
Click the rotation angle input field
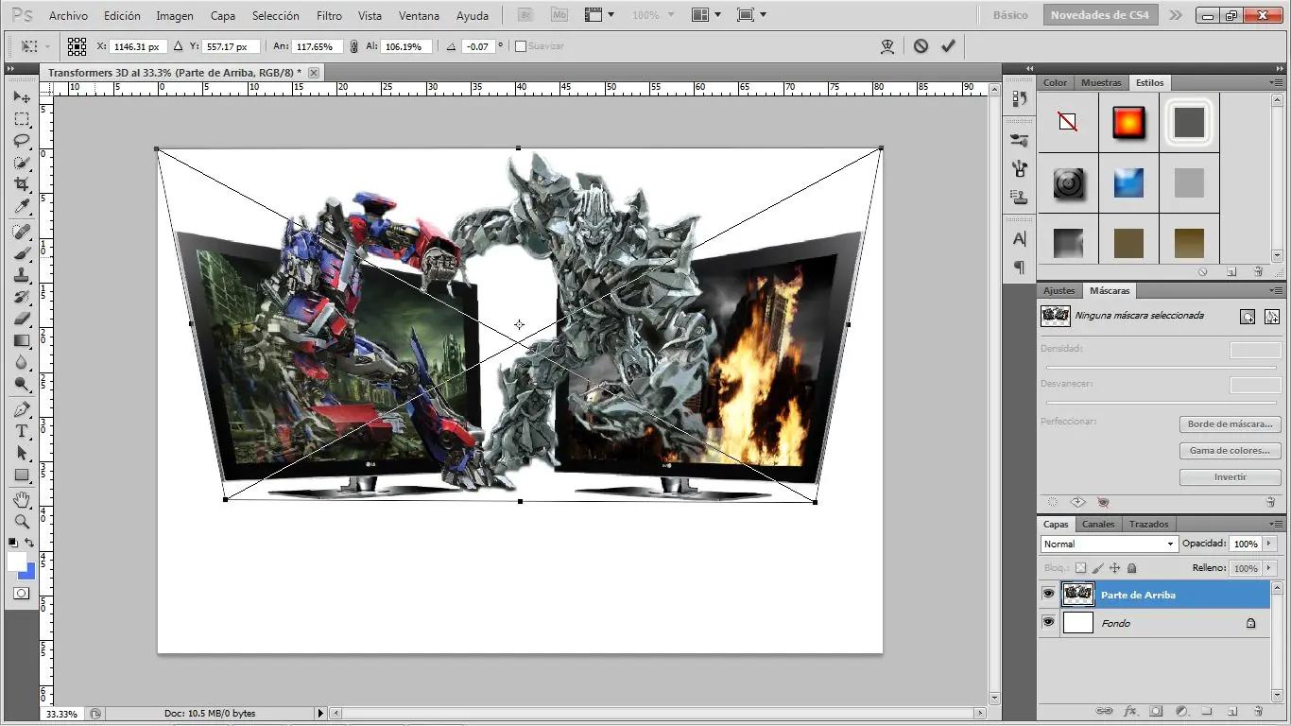click(478, 46)
